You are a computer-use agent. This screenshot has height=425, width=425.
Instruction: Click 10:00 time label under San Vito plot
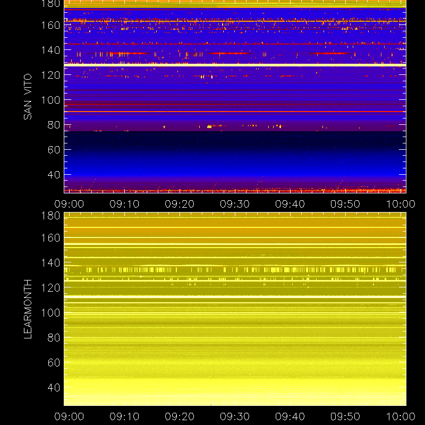coord(401,204)
